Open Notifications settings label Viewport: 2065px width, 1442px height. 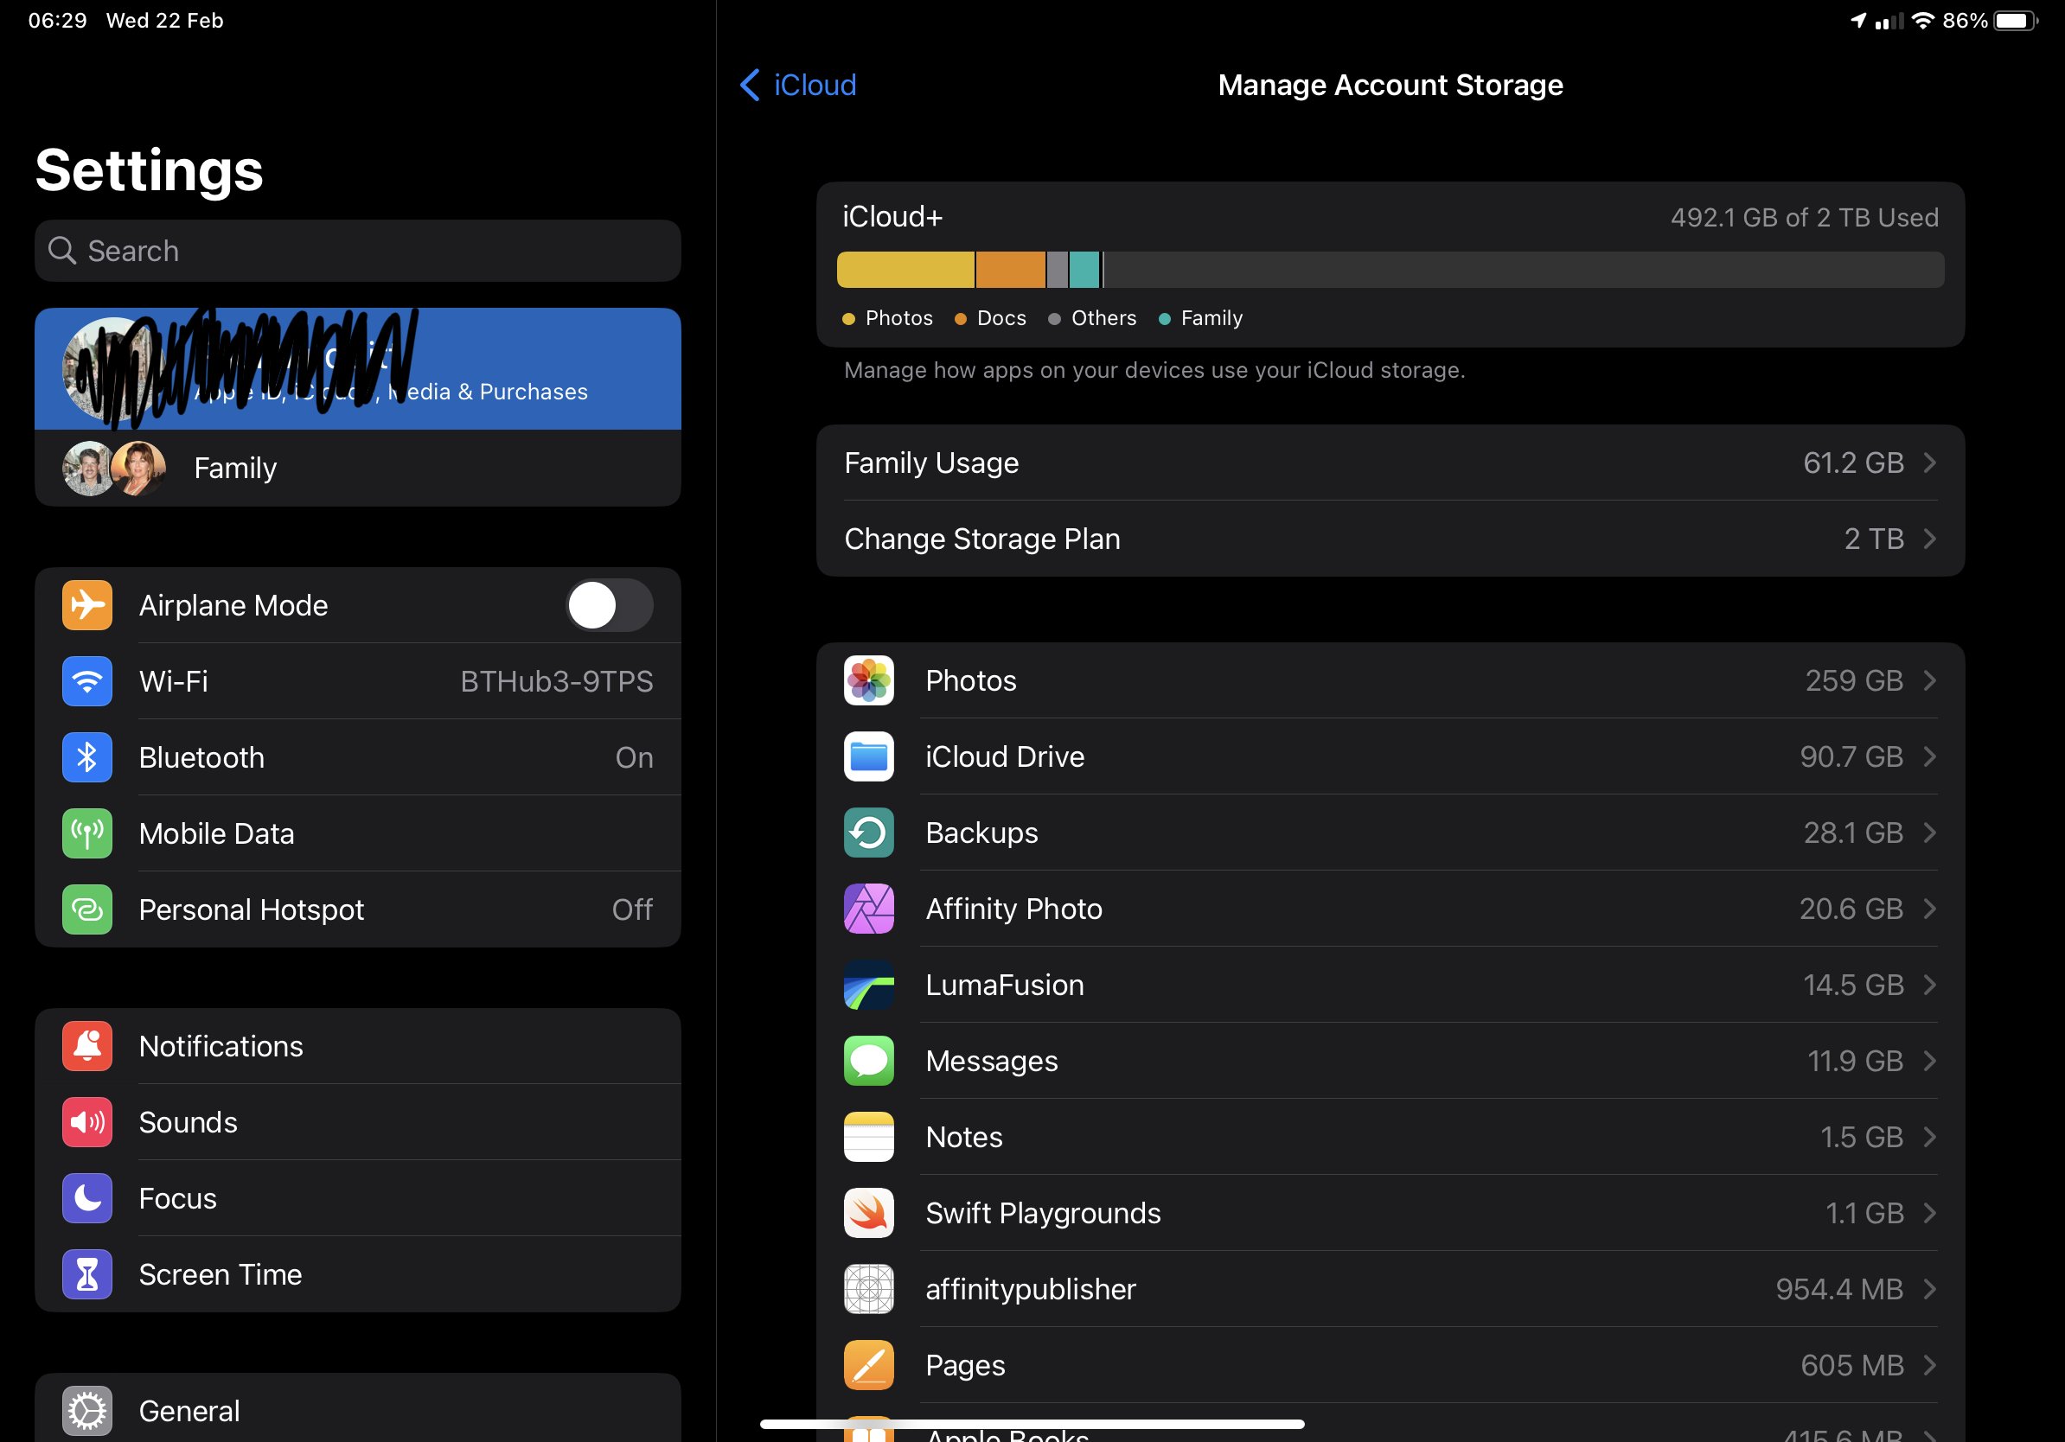click(221, 1046)
